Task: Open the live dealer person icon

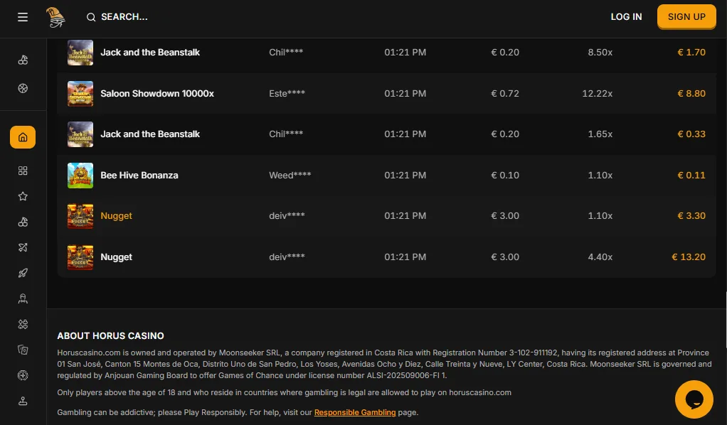Action: pos(23,298)
